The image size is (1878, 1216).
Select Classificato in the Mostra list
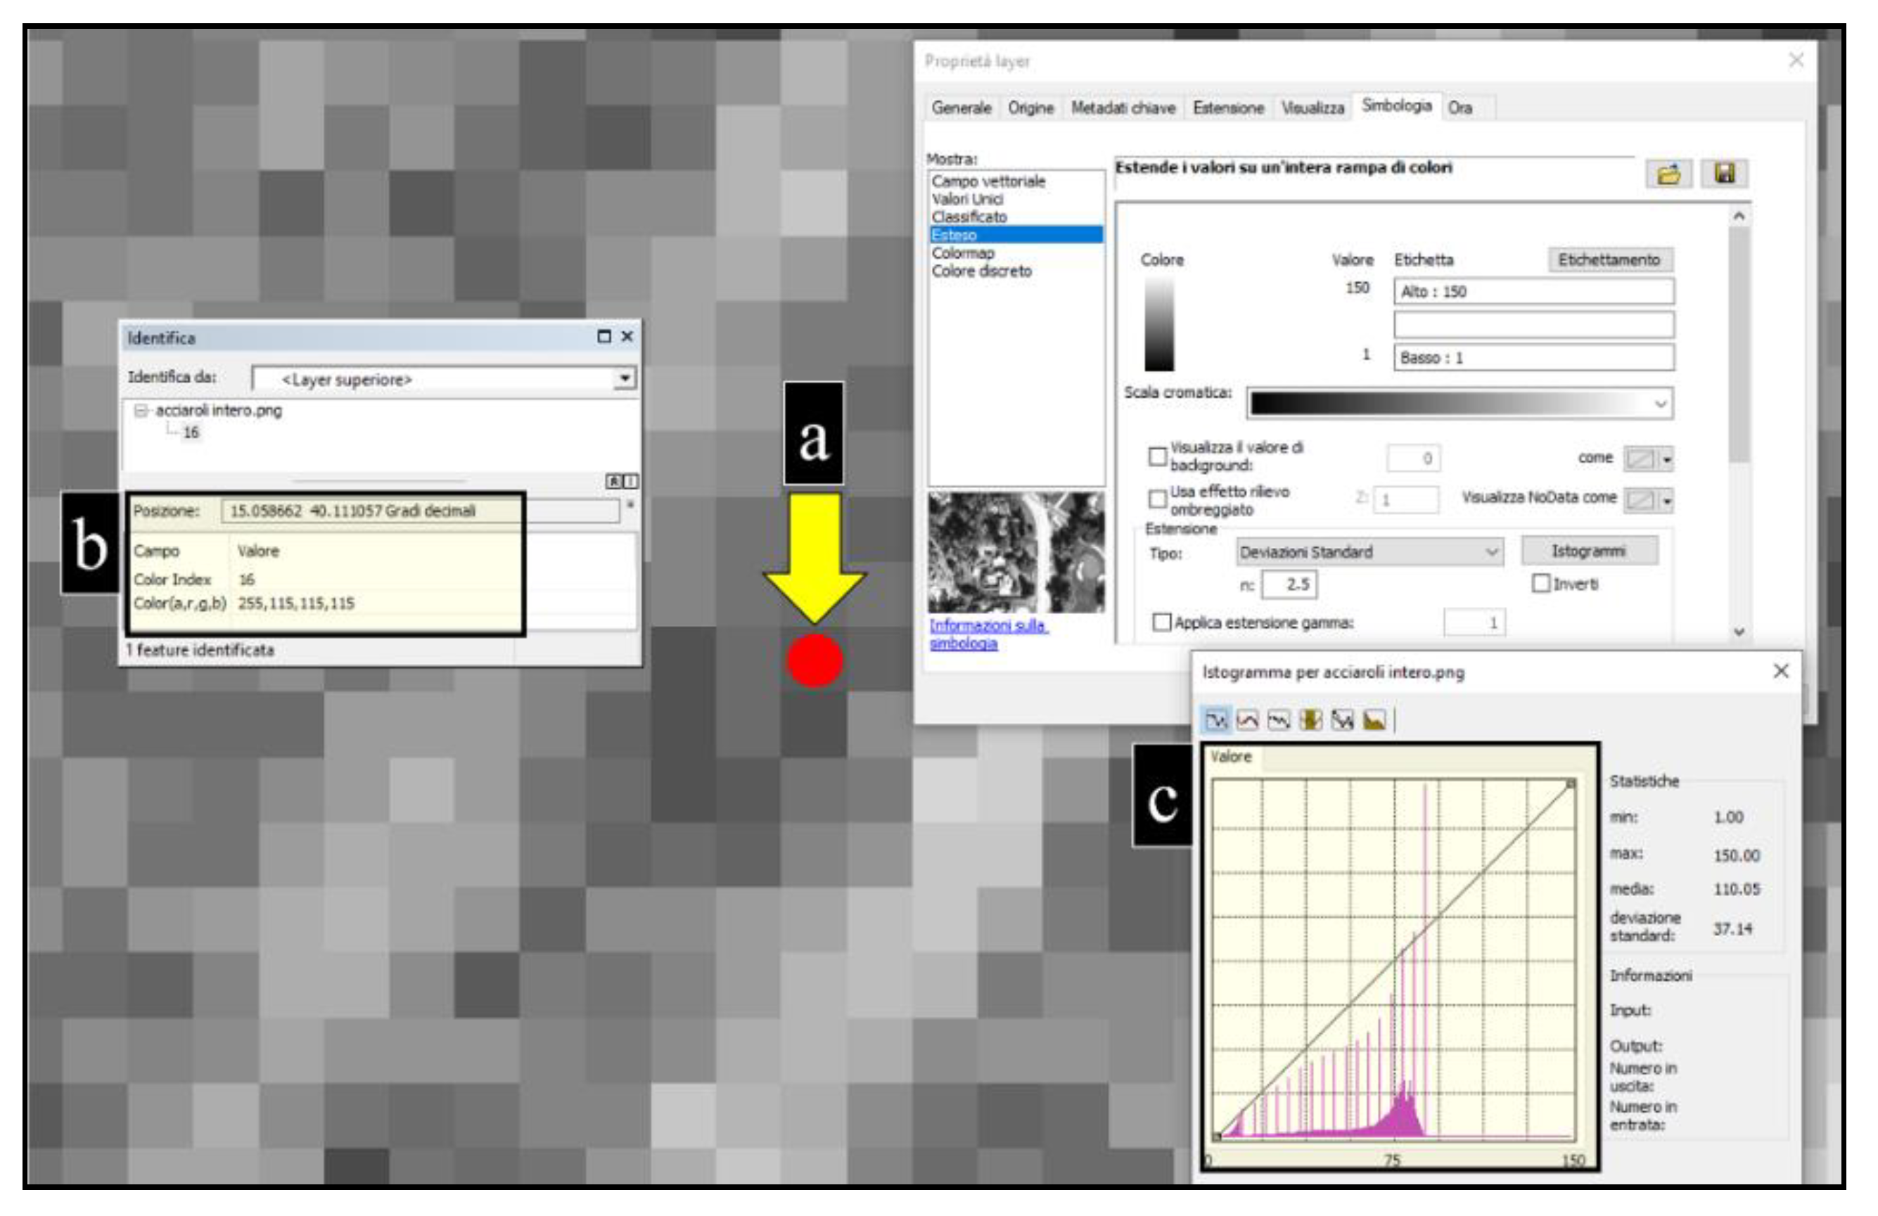pyautogui.click(x=969, y=217)
